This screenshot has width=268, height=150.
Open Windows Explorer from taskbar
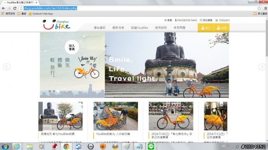30,146
